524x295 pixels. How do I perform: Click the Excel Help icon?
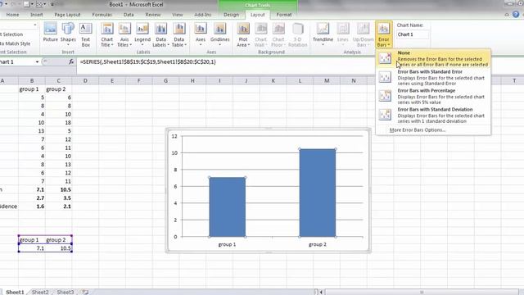click(x=516, y=14)
